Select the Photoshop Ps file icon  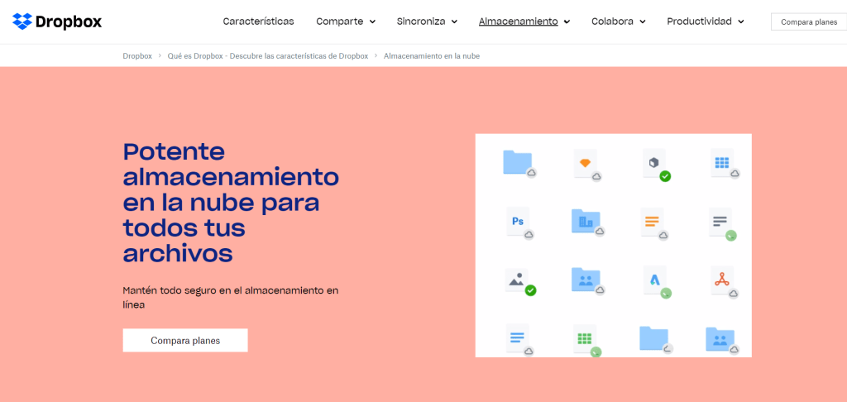(518, 222)
